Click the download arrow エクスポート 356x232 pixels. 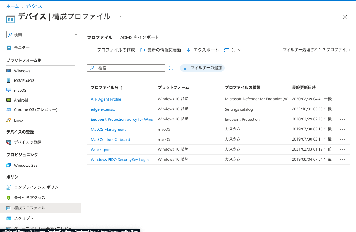188,50
